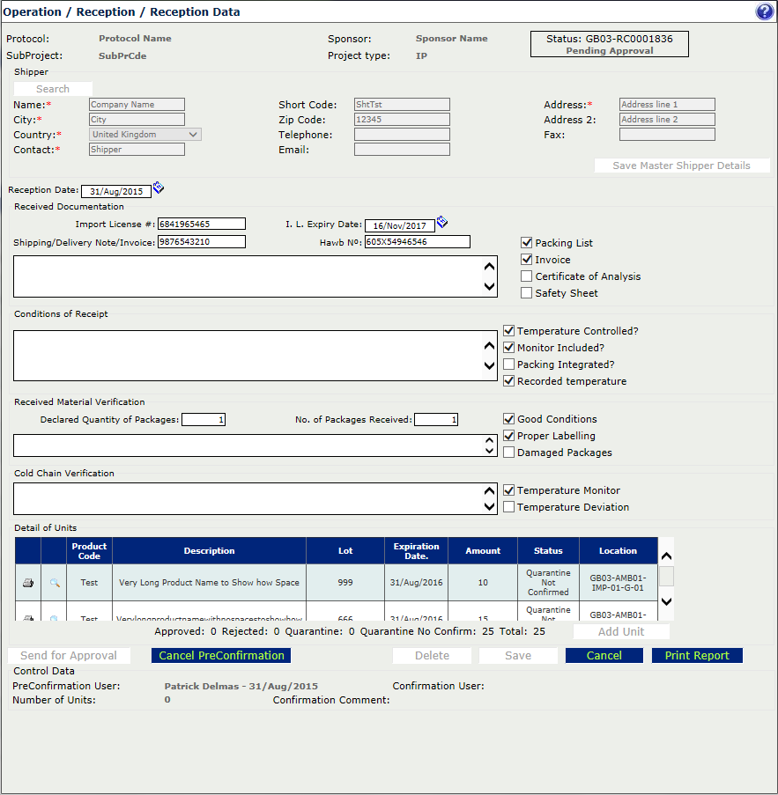Toggle Recorded temperature checkbox
This screenshot has width=778, height=795.
click(x=509, y=381)
